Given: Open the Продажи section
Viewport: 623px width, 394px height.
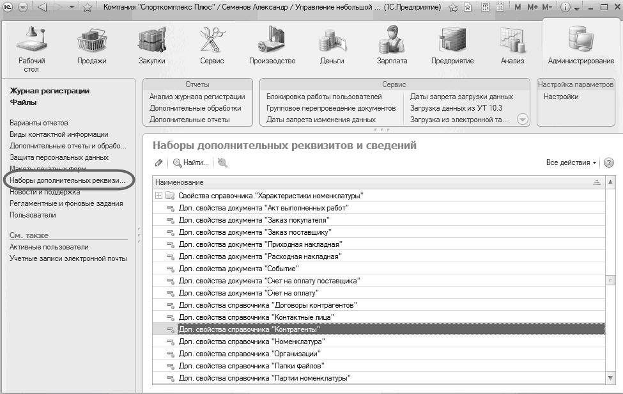Looking at the screenshot, I should (92, 45).
